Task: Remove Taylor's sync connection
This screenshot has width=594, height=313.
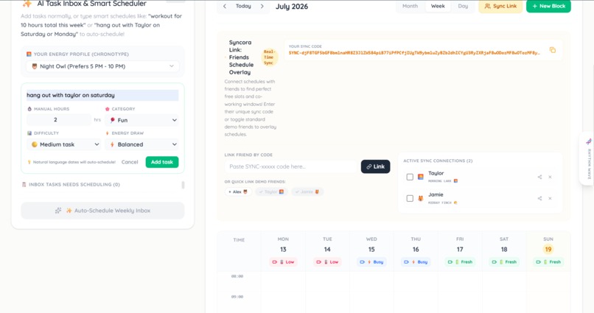Action: point(550,177)
